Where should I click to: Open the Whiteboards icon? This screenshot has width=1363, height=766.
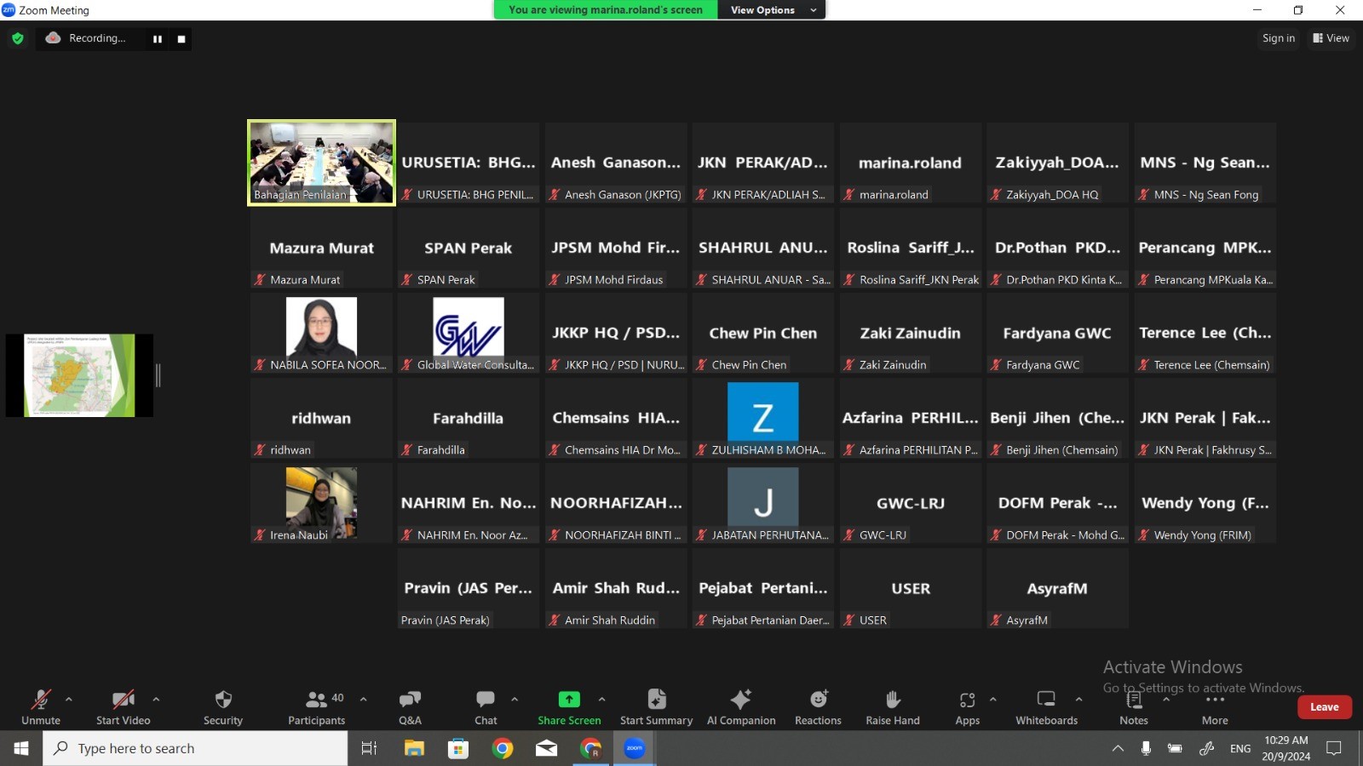point(1046,700)
